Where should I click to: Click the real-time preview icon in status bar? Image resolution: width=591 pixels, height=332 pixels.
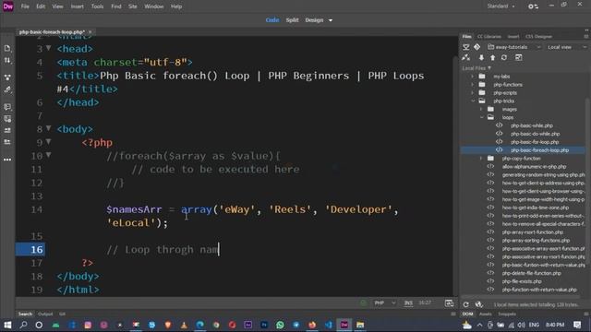pyautogui.click(x=449, y=303)
